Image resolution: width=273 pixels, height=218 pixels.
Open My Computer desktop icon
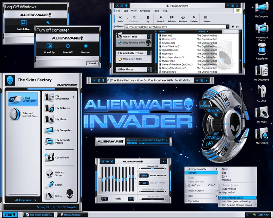point(262,9)
